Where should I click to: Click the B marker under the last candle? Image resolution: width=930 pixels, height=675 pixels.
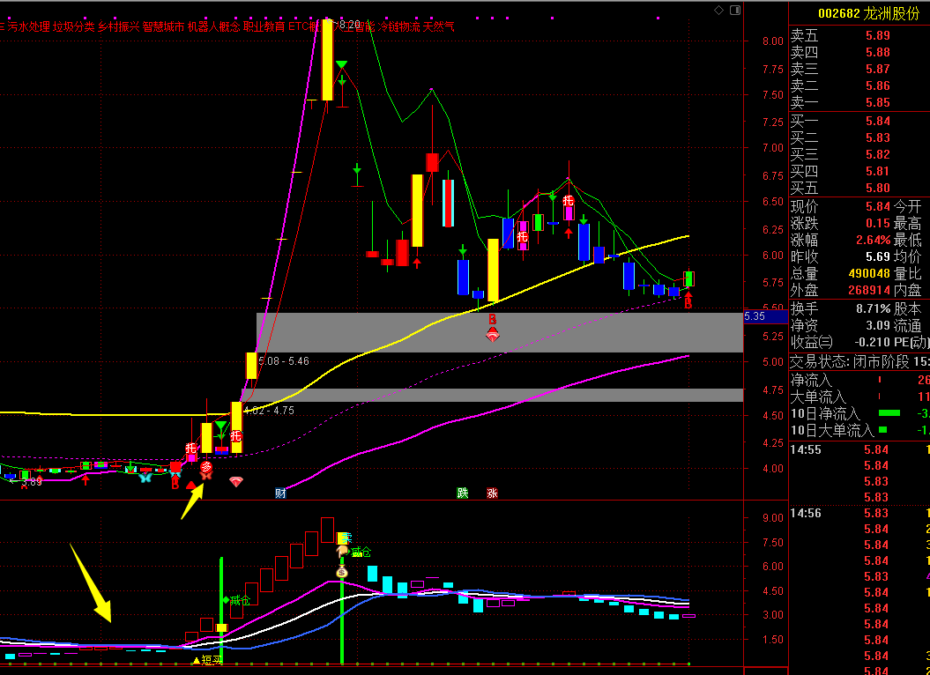point(688,303)
